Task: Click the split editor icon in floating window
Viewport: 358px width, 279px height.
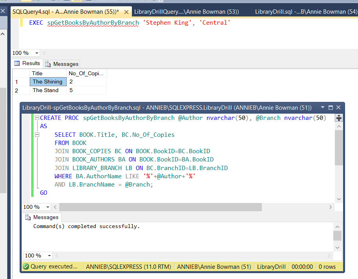Action: point(339,118)
